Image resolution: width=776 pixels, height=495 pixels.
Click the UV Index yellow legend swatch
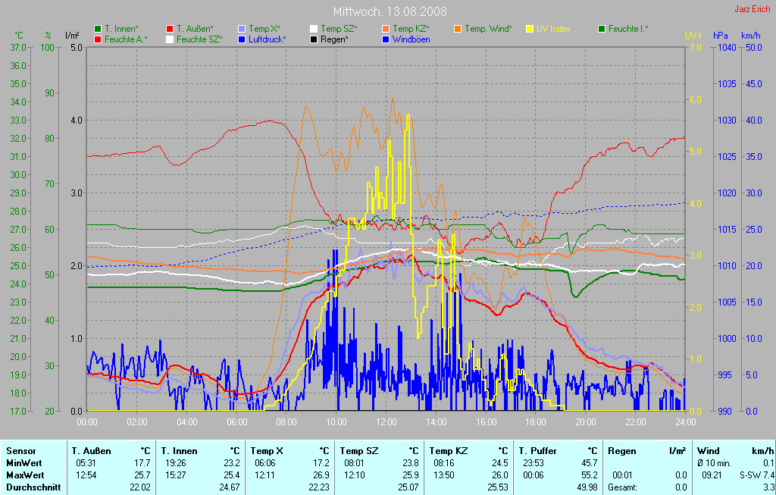coord(530,30)
